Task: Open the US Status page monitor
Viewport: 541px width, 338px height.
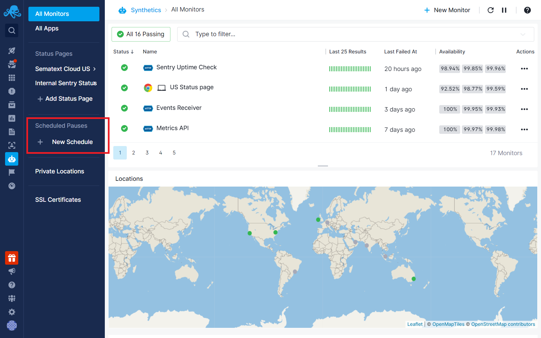Action: [x=192, y=87]
